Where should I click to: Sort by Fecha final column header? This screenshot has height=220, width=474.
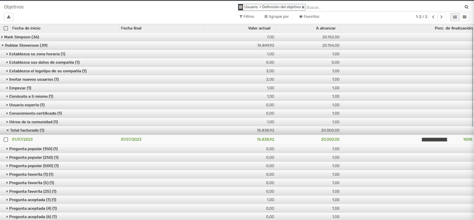131,28
